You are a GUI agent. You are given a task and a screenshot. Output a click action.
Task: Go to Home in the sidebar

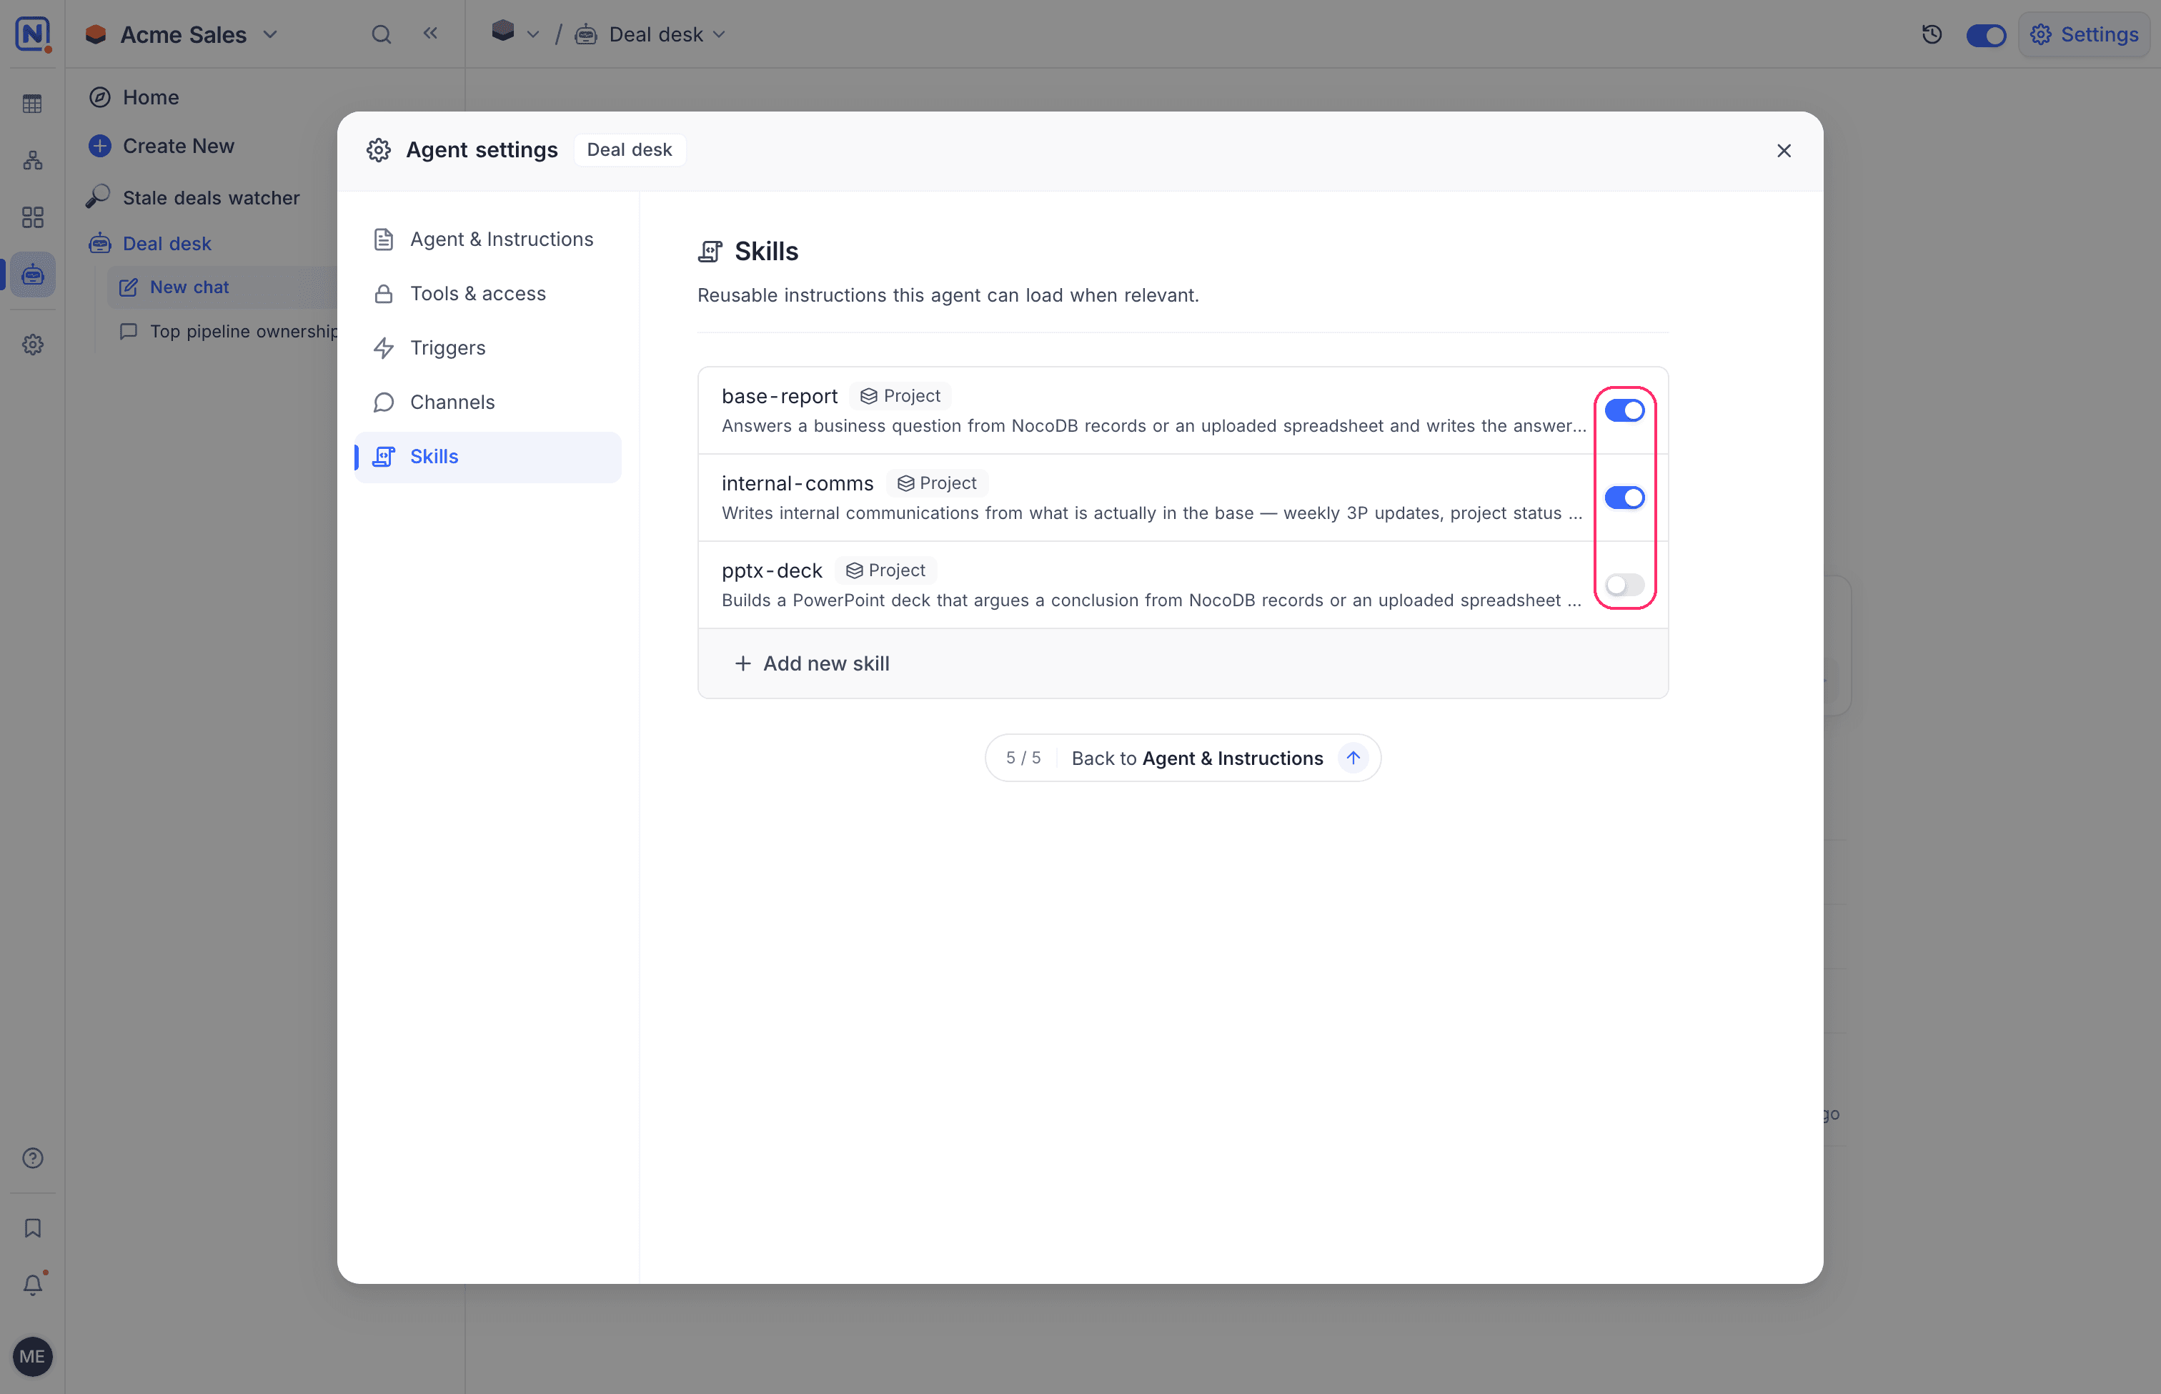(133, 97)
